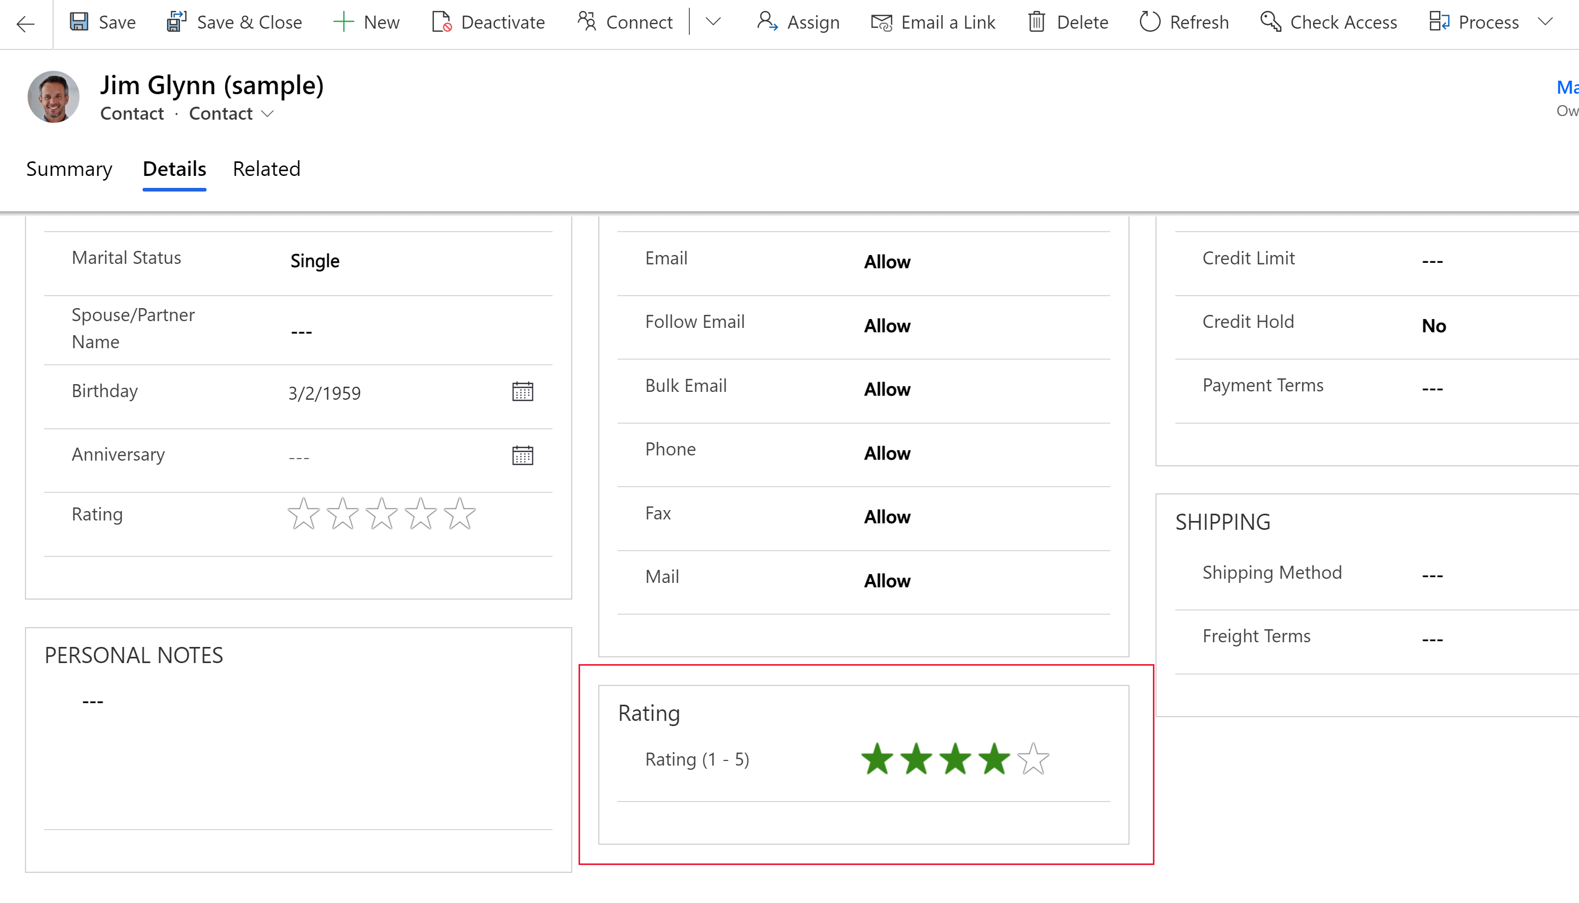1579x903 pixels.
Task: Click the Email a Link button
Action: tap(935, 22)
